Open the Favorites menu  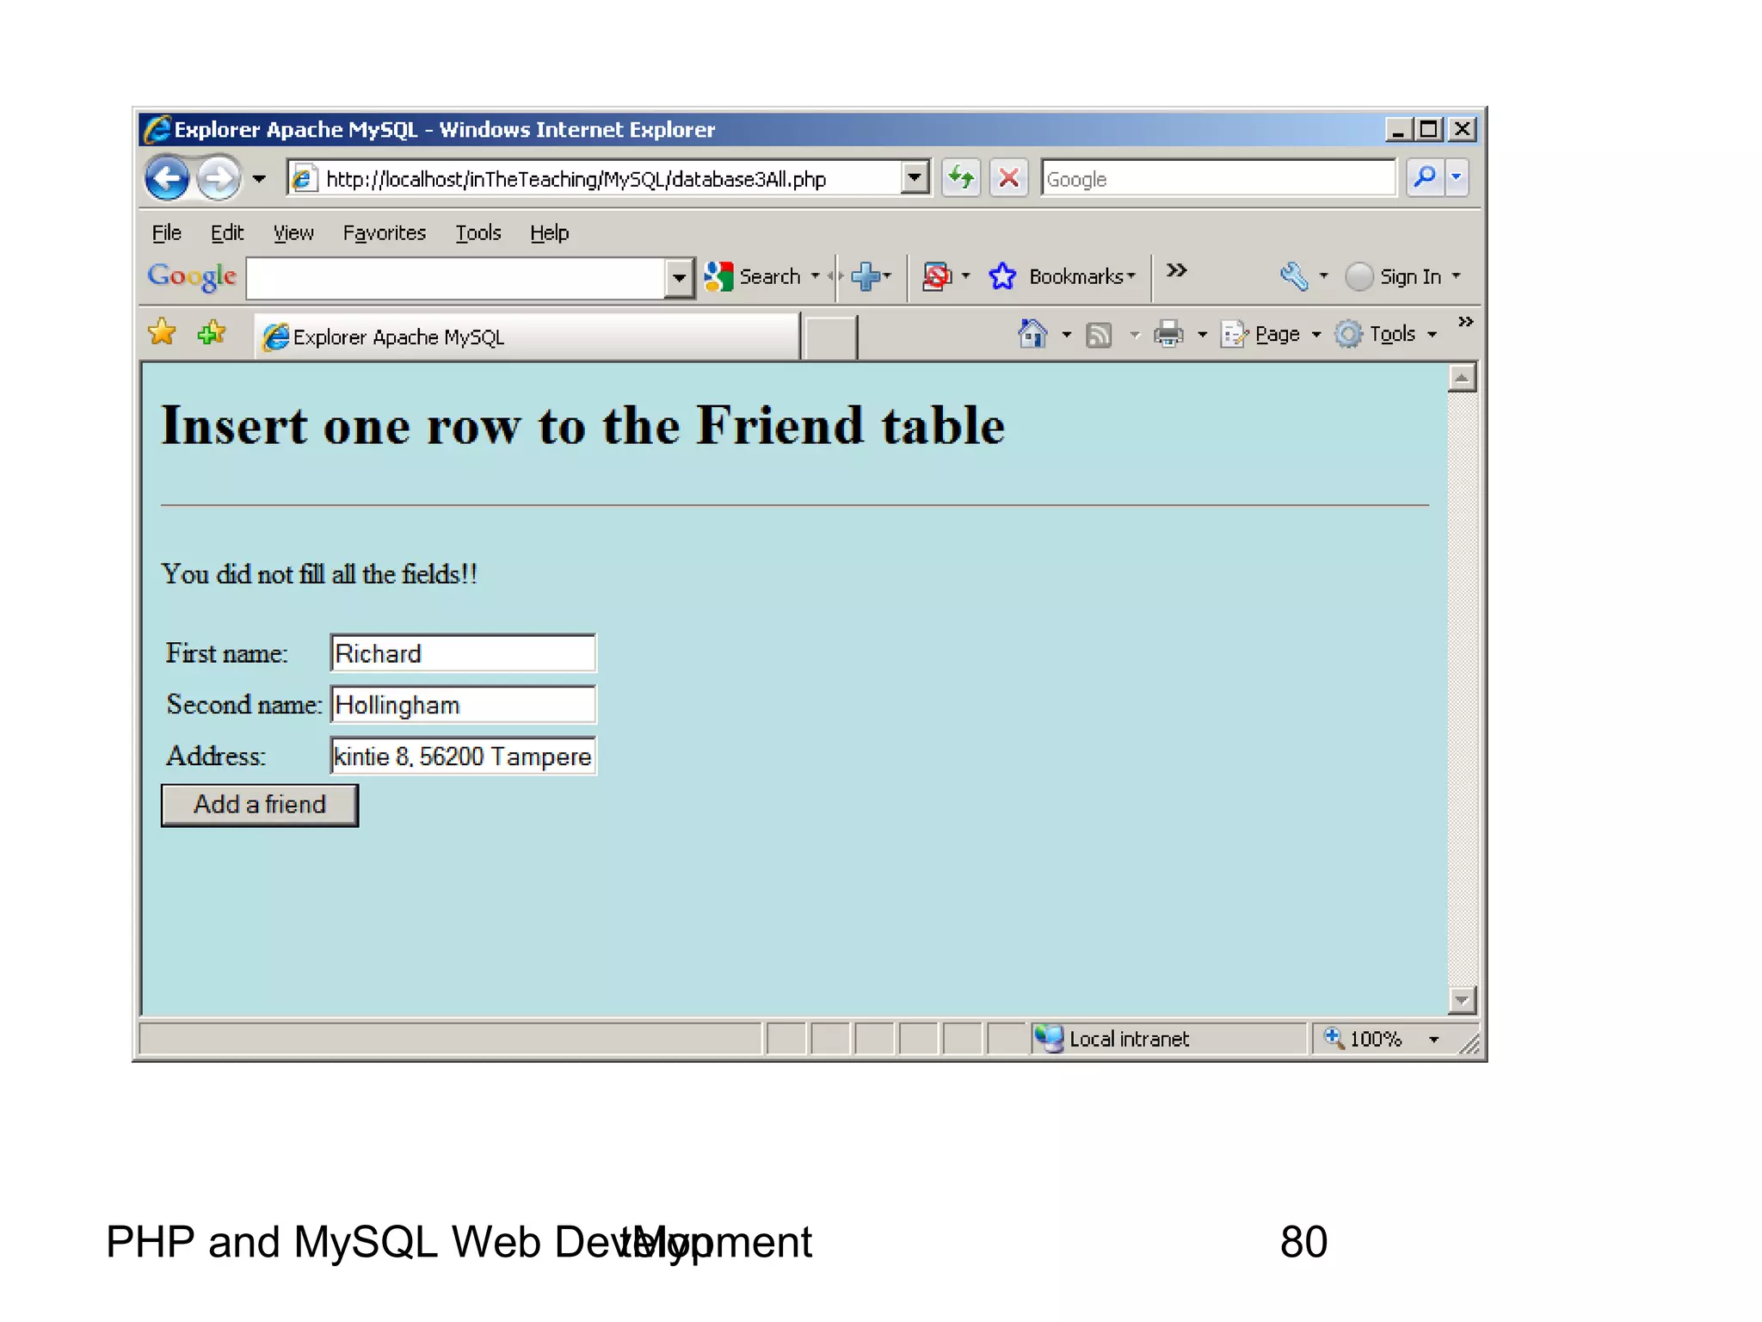pyautogui.click(x=385, y=233)
